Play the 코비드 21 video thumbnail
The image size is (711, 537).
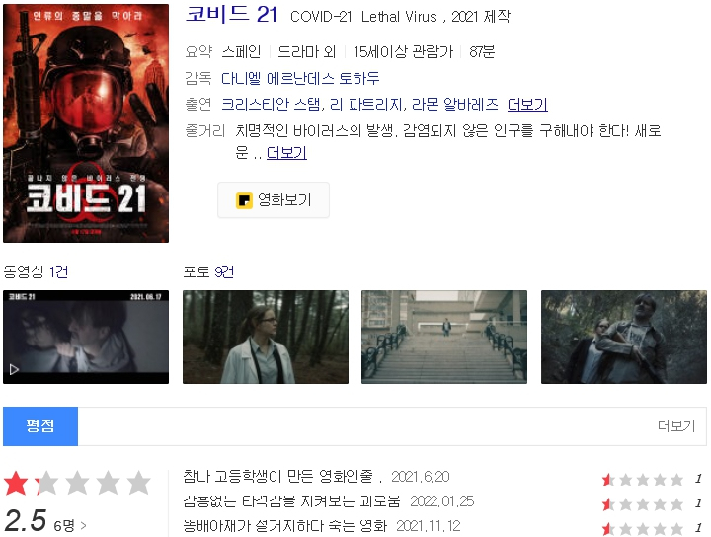[86, 338]
